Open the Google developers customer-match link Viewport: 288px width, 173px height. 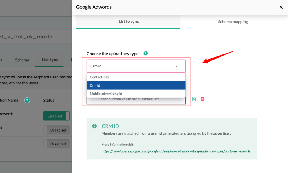click(175, 151)
